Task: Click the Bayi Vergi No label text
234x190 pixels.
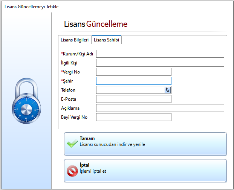Action: [x=74, y=117]
